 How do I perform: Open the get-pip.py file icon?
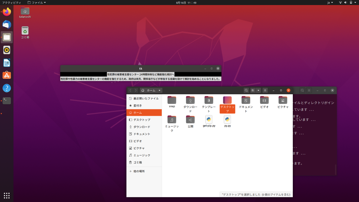(209, 120)
